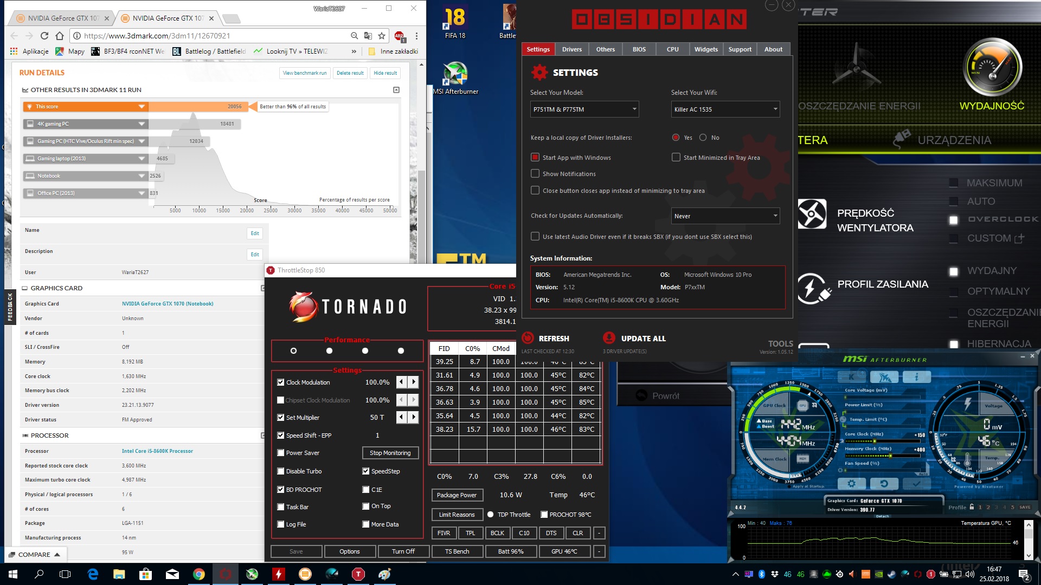1041x585 pixels.
Task: Open Afterburner settings gear button
Action: tap(851, 483)
